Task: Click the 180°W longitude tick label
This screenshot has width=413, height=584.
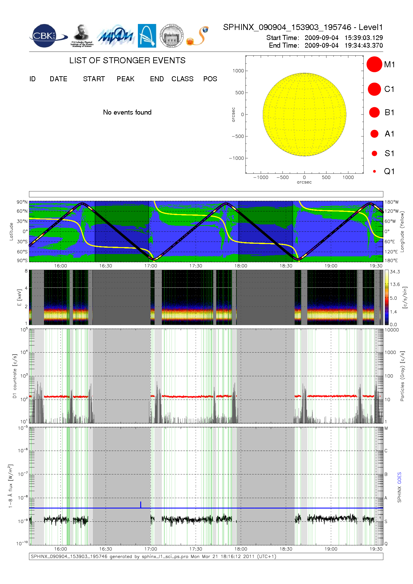Action: click(x=391, y=202)
